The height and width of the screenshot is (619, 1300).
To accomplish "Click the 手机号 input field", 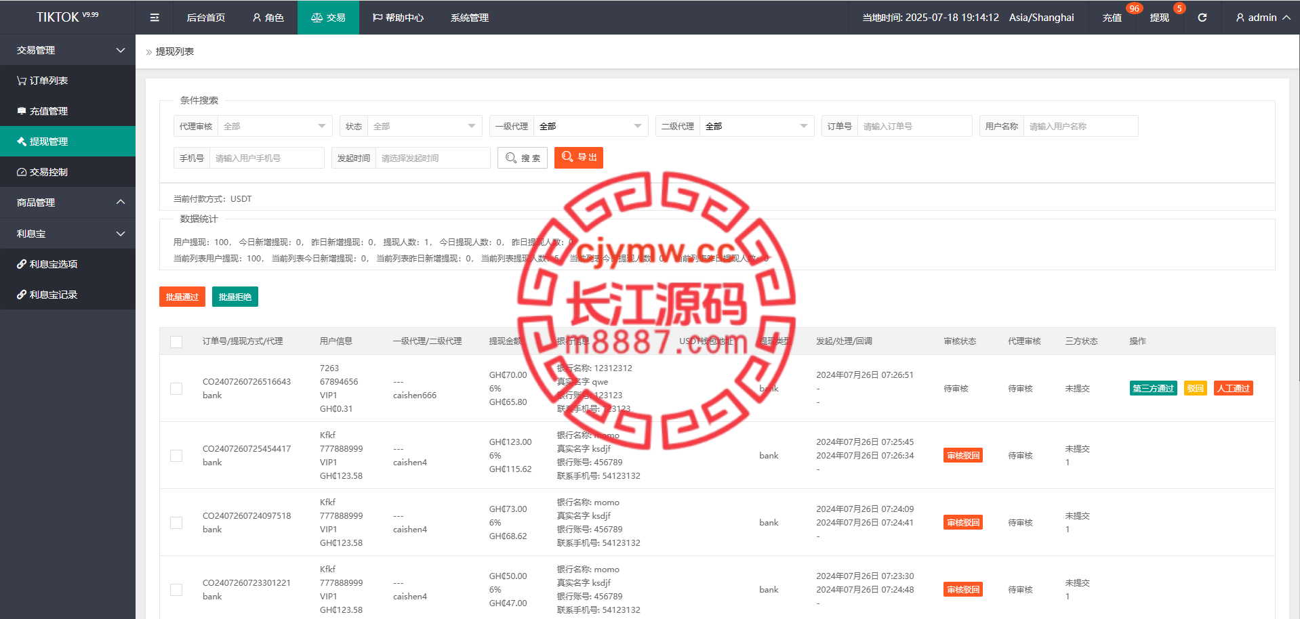I will [x=266, y=158].
